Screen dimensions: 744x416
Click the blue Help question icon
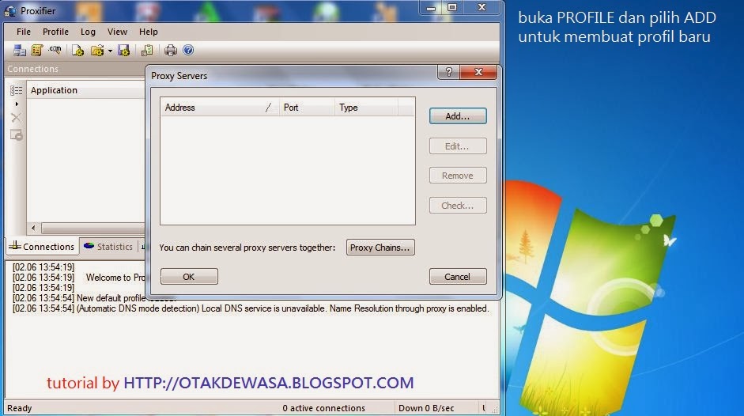pos(188,50)
